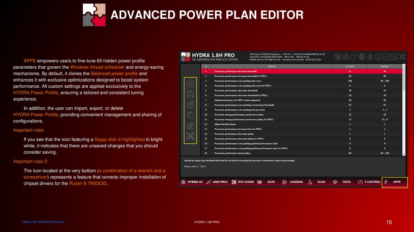This screenshot has height=232, width=414.
Task: Open the RTX-TUNER tab
Action: tap(243, 182)
